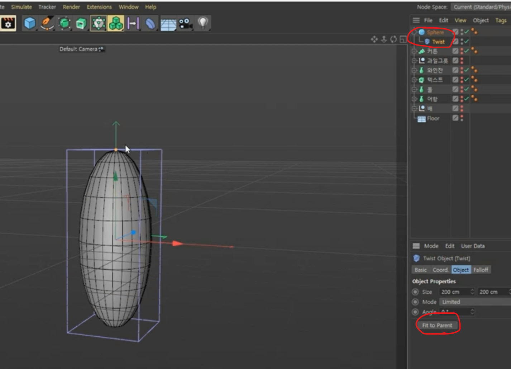The image size is (511, 369).
Task: Open the Node Space dropdown
Action: (x=481, y=7)
